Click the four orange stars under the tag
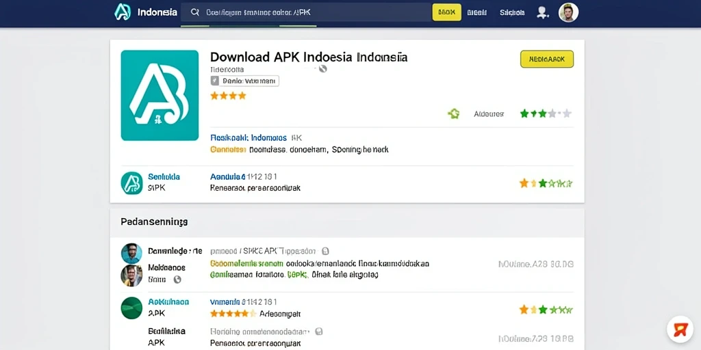 click(228, 96)
